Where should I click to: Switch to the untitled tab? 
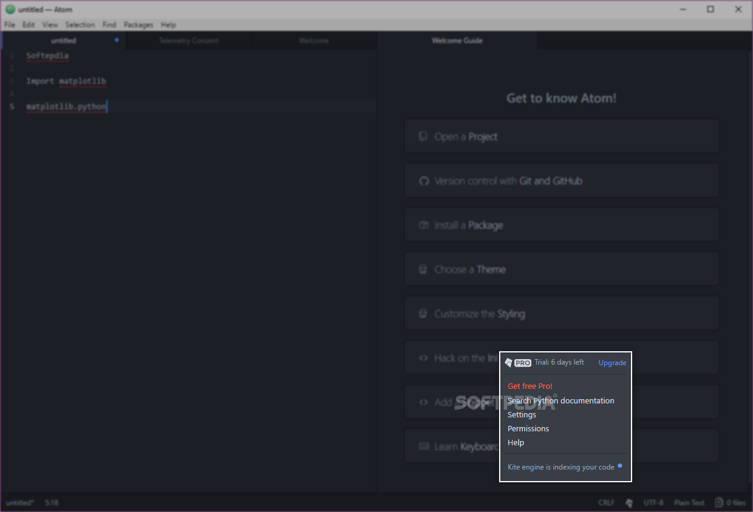pyautogui.click(x=63, y=41)
